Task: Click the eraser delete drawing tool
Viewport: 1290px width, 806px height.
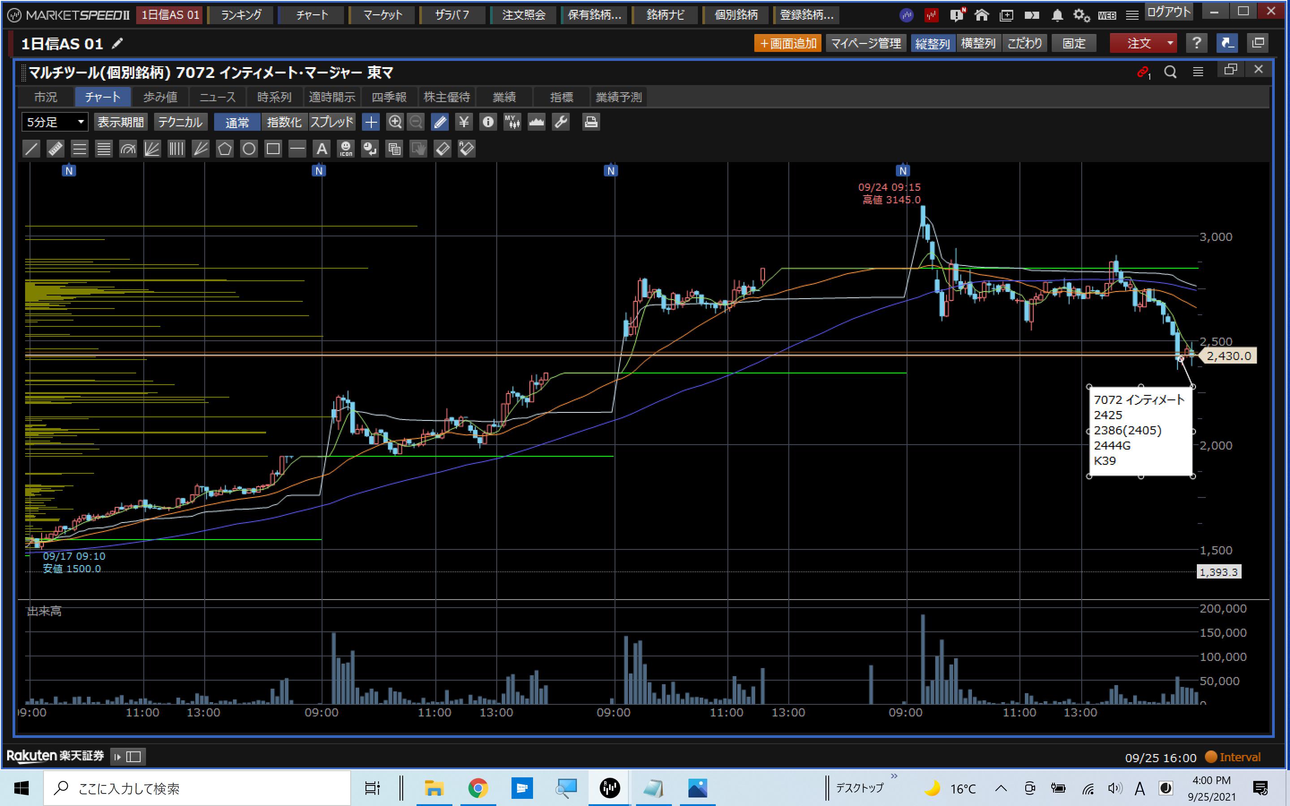Action: click(443, 149)
